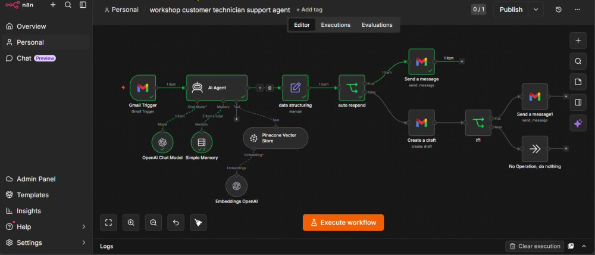Expand Settings submenu
Viewport: 595px width, 255px height.
point(46,243)
